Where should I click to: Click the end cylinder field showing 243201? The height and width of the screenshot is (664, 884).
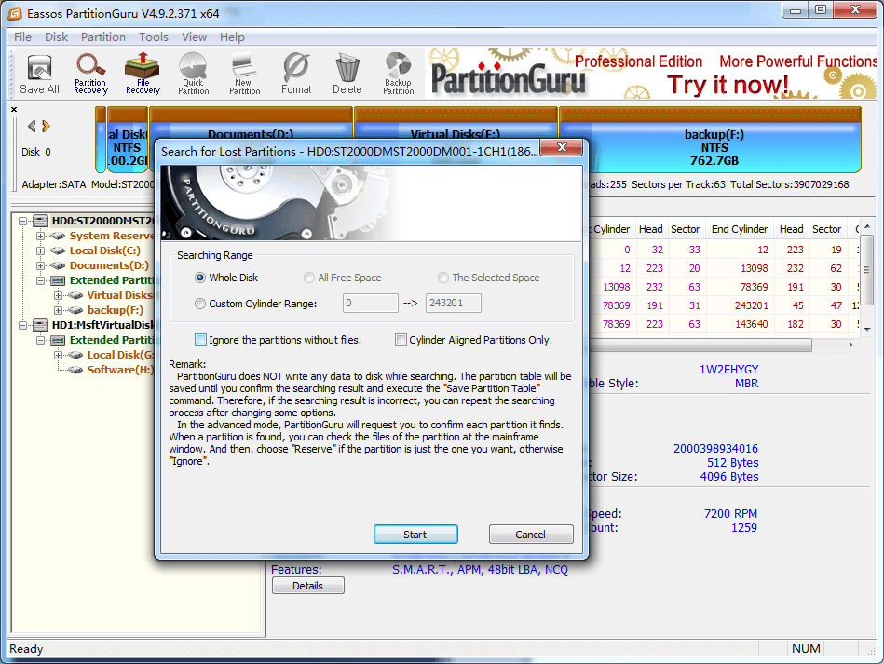pos(454,303)
